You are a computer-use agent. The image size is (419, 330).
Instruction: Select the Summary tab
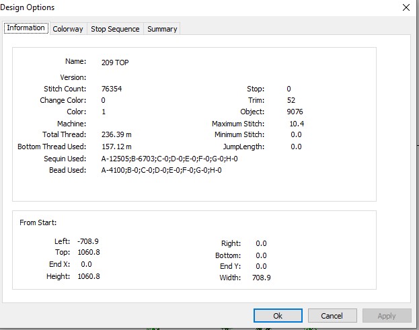[x=162, y=29]
